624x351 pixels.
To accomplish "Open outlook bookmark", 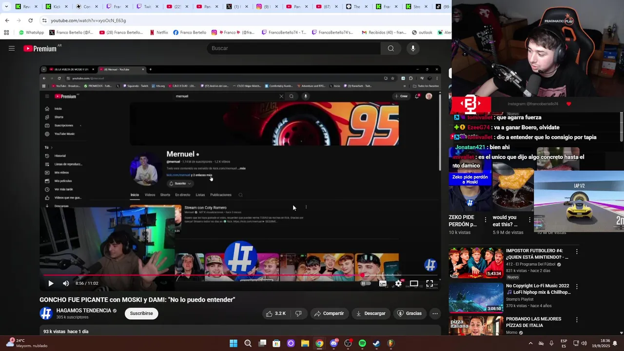I will [422, 33].
